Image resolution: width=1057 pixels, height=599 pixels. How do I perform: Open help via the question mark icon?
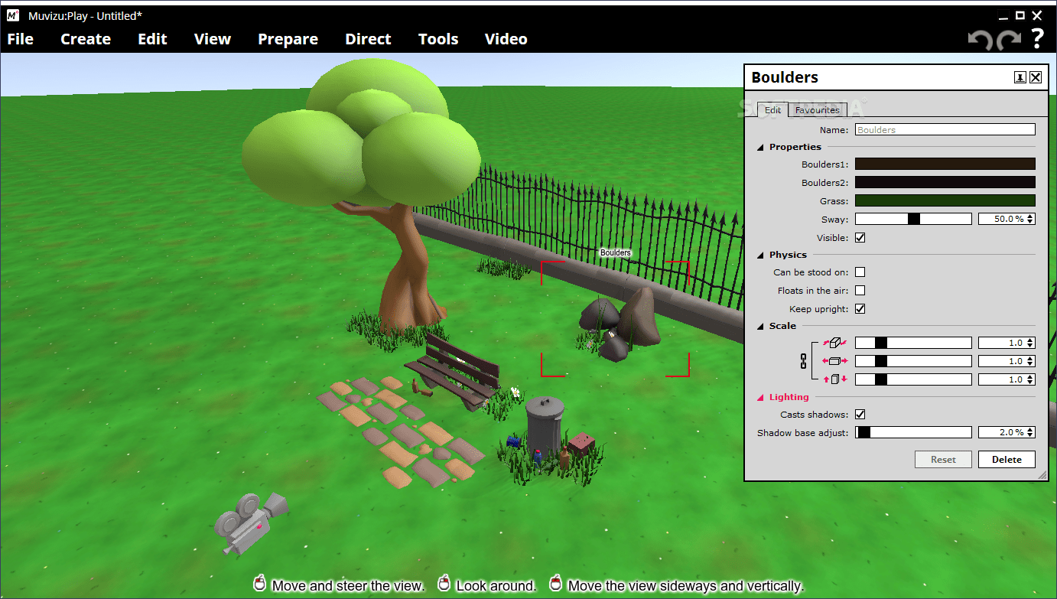1037,38
